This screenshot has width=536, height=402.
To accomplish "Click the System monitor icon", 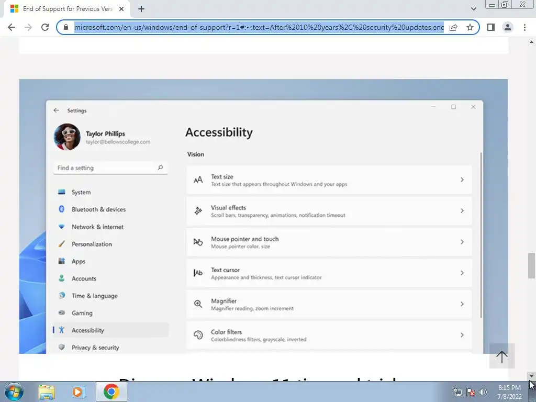I will click(62, 192).
